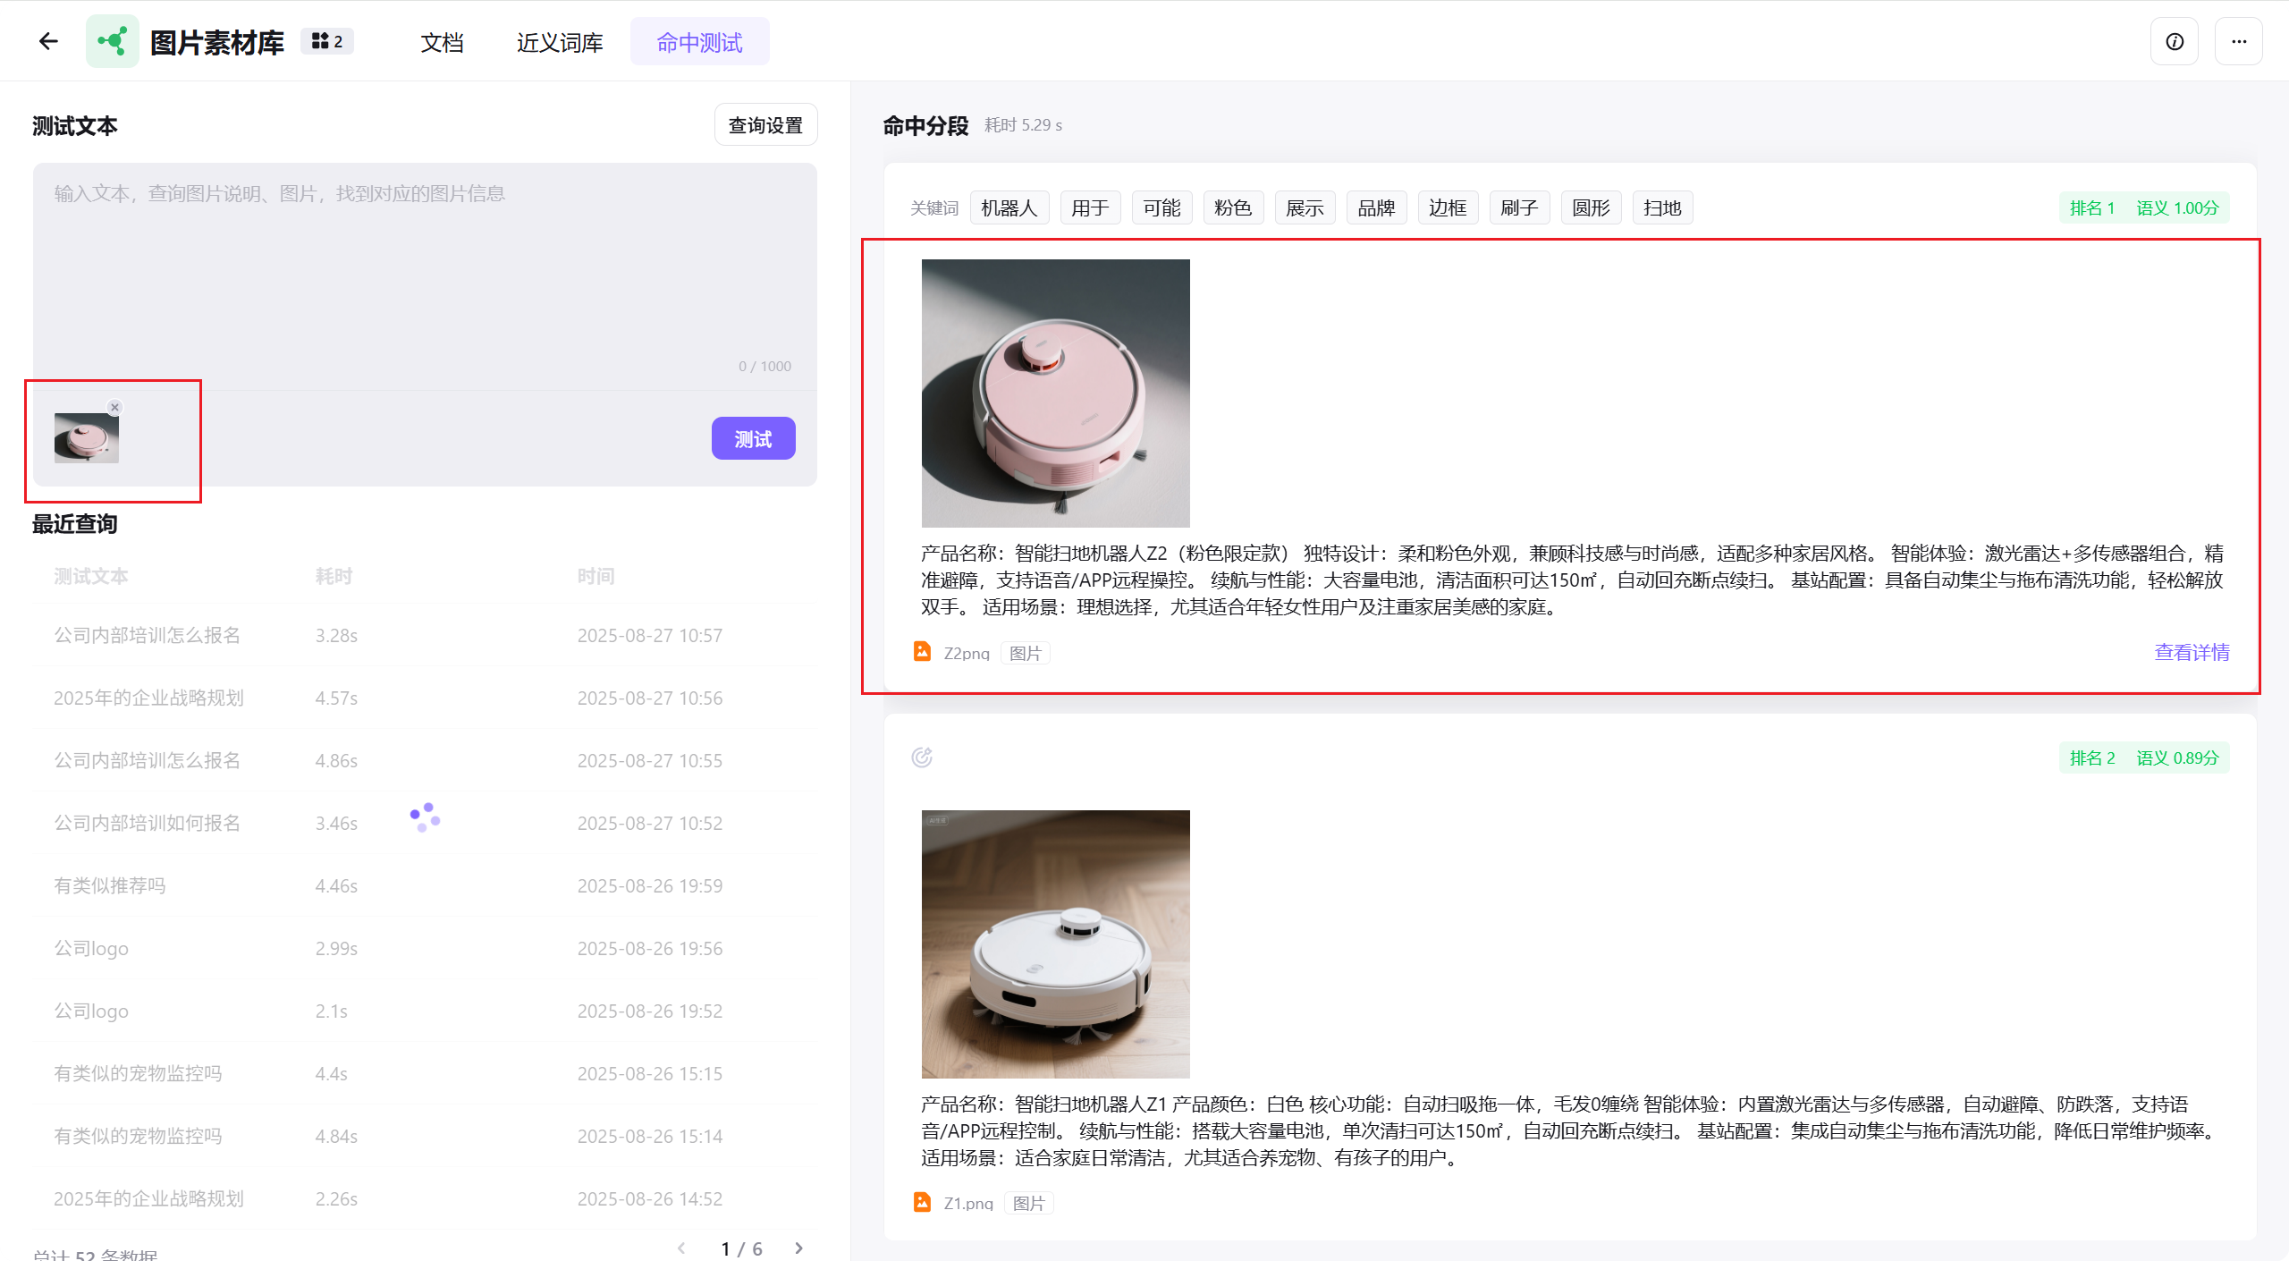
Task: Click the Z2png file icon
Action: point(922,652)
